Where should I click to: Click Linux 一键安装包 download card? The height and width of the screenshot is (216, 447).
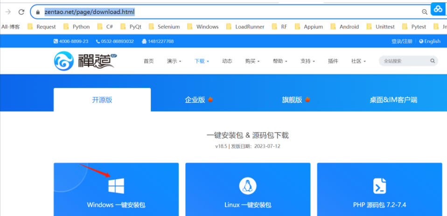(x=248, y=189)
